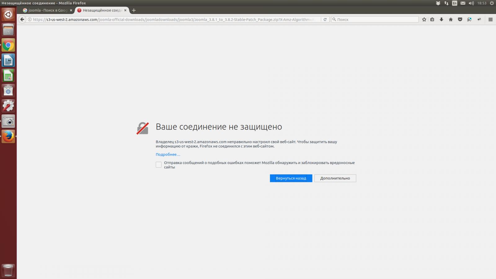Open the 'En' keyboard layout indicator
The height and width of the screenshot is (279, 496).
[x=454, y=3]
